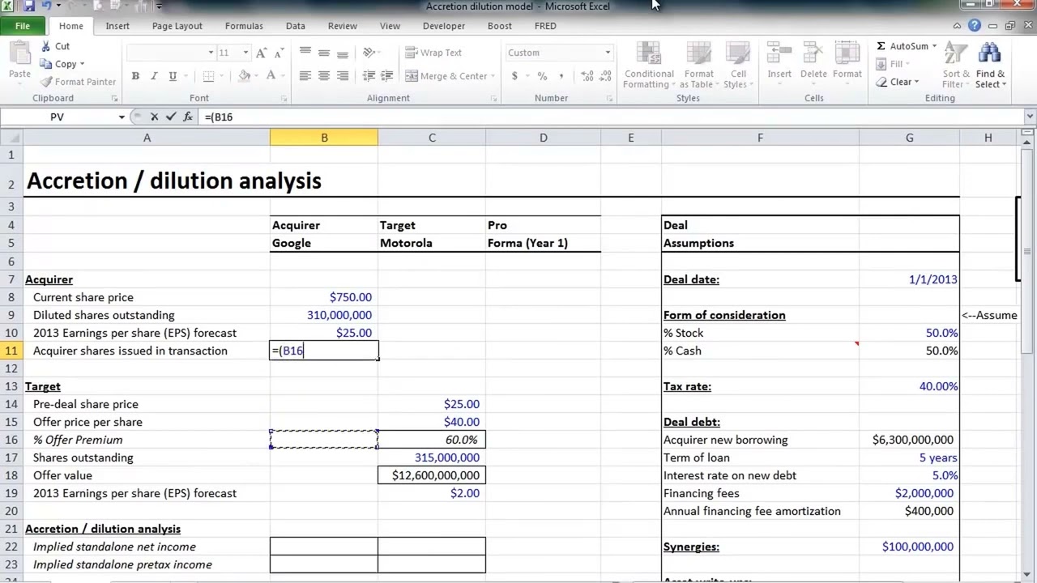This screenshot has height=583, width=1037.
Task: Open the font name combo box
Action: 171,53
